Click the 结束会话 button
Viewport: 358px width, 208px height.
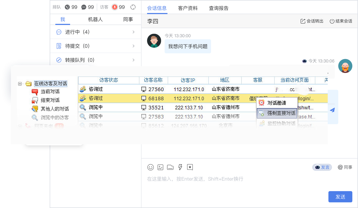[341, 21]
